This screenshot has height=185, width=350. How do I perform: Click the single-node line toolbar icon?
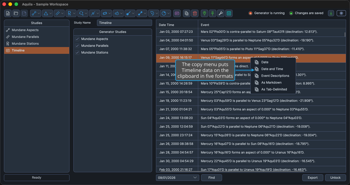[x=128, y=13]
